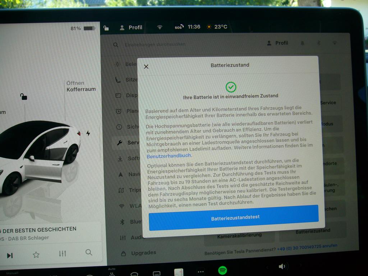
Task: Open the Planung settings menu
Action: coord(127,111)
